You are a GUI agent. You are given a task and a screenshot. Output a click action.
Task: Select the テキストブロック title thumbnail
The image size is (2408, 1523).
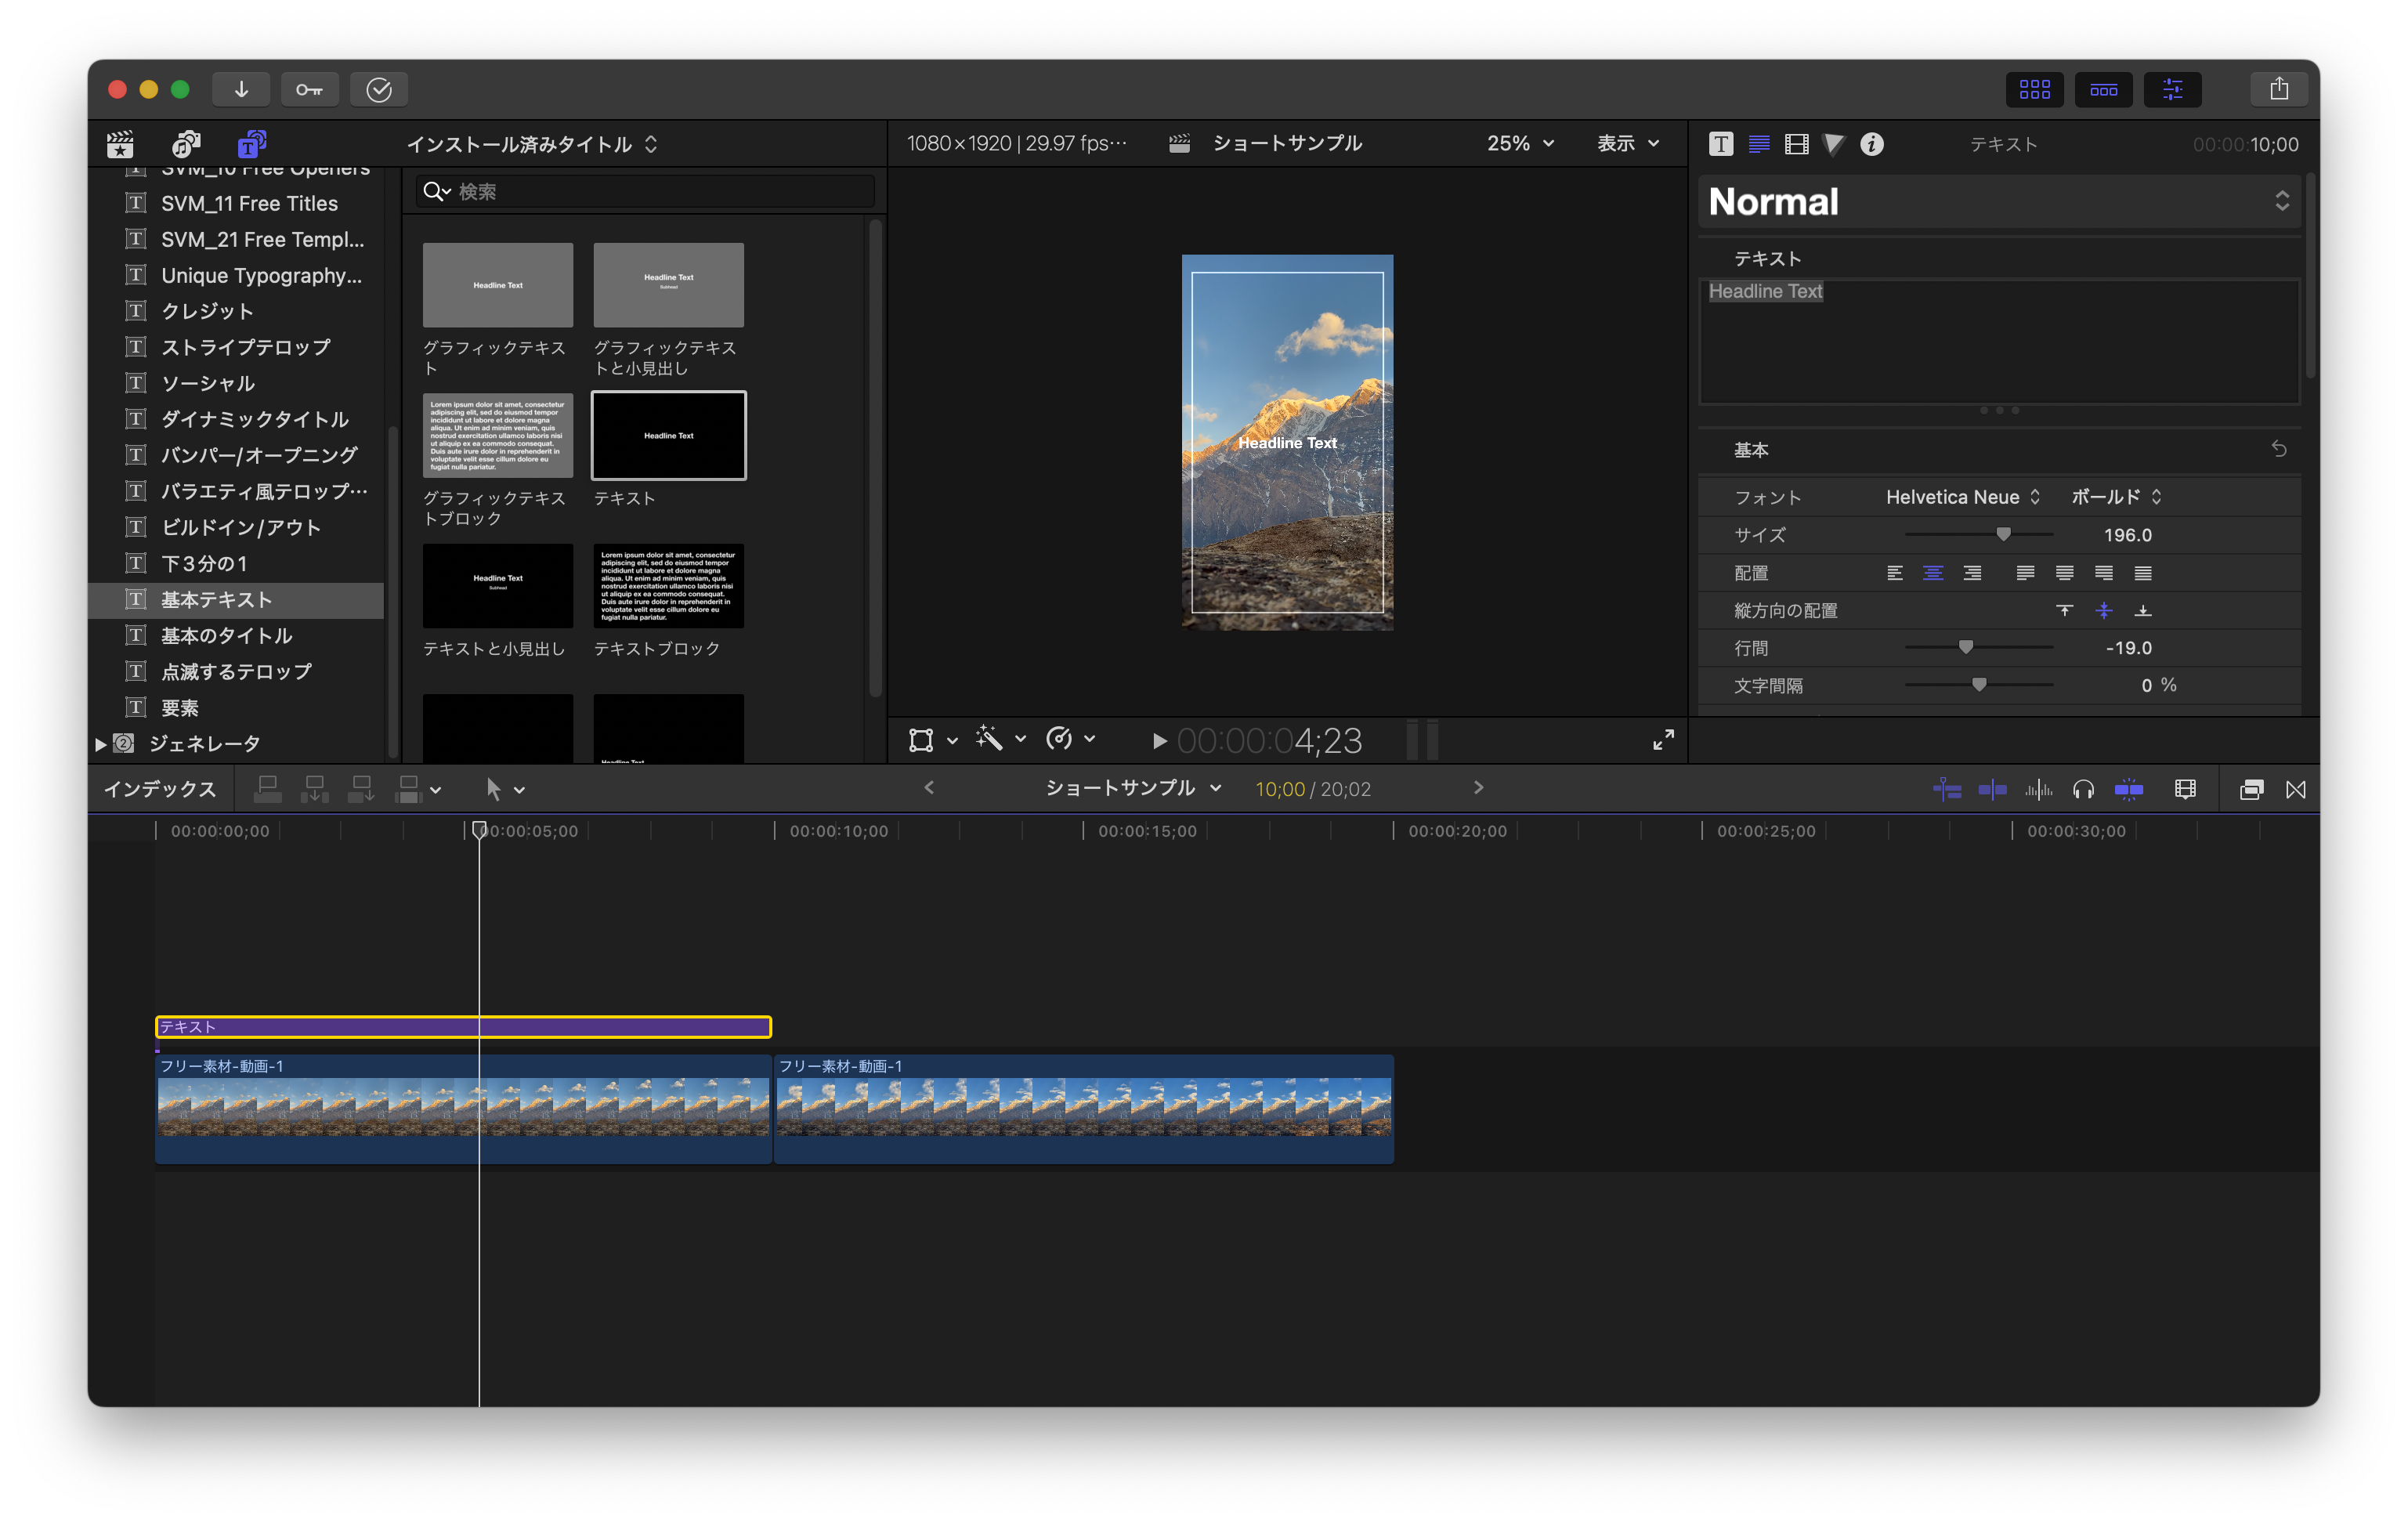668,586
